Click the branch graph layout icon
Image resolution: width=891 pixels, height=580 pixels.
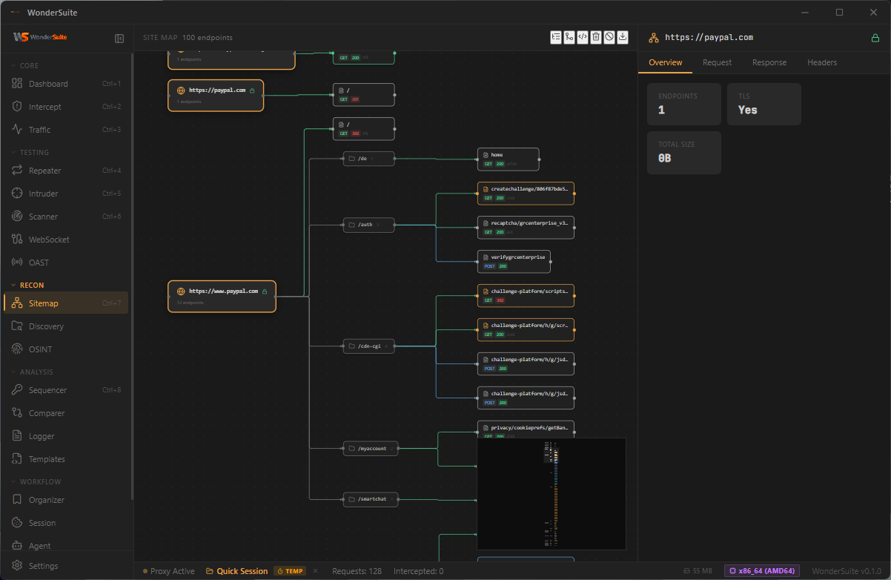tap(569, 37)
